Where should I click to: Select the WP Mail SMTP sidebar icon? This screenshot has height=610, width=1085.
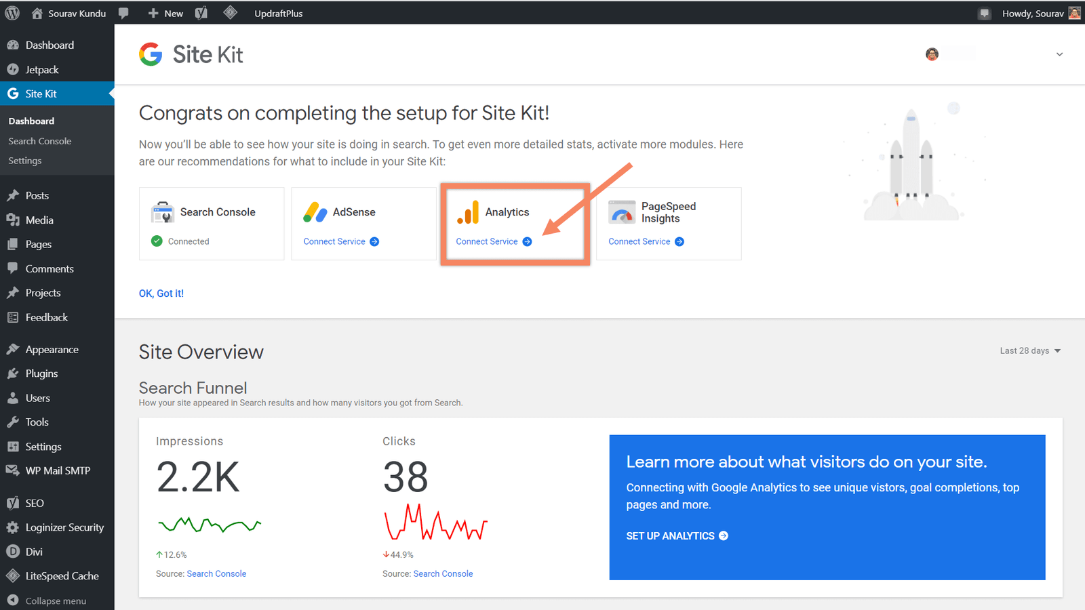pyautogui.click(x=13, y=470)
